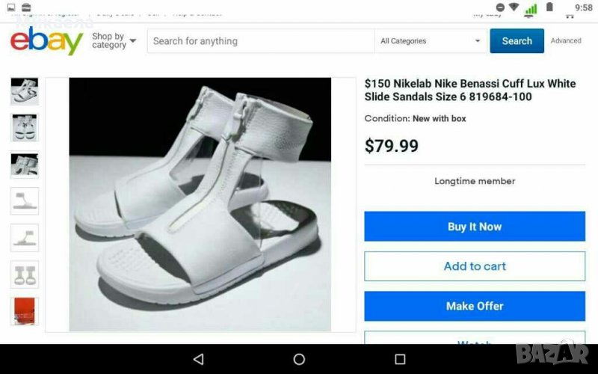Select the orange box thumbnail

tap(25, 310)
